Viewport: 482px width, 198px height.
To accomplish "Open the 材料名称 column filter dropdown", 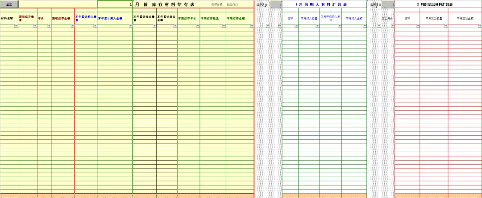I will [16, 26].
